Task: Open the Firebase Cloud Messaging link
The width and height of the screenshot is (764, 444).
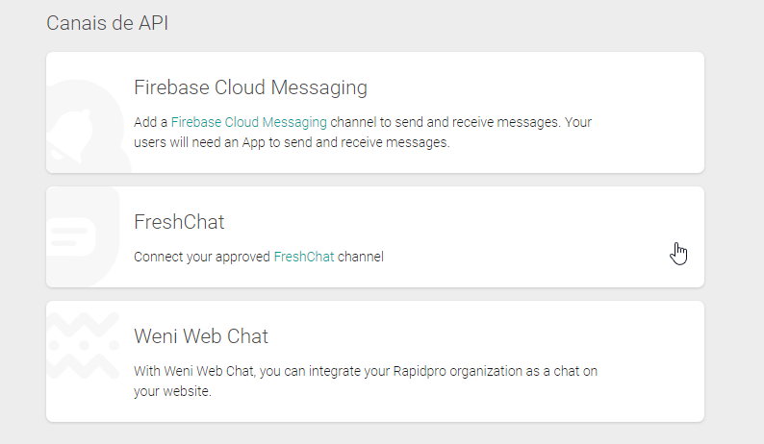Action: 248,122
